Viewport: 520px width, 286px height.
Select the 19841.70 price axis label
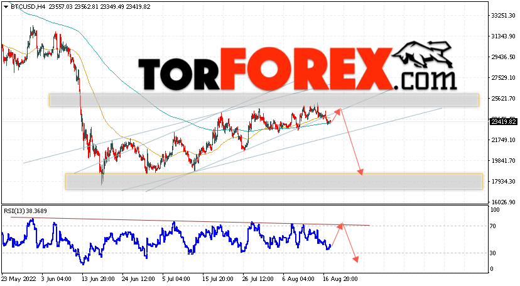504,160
